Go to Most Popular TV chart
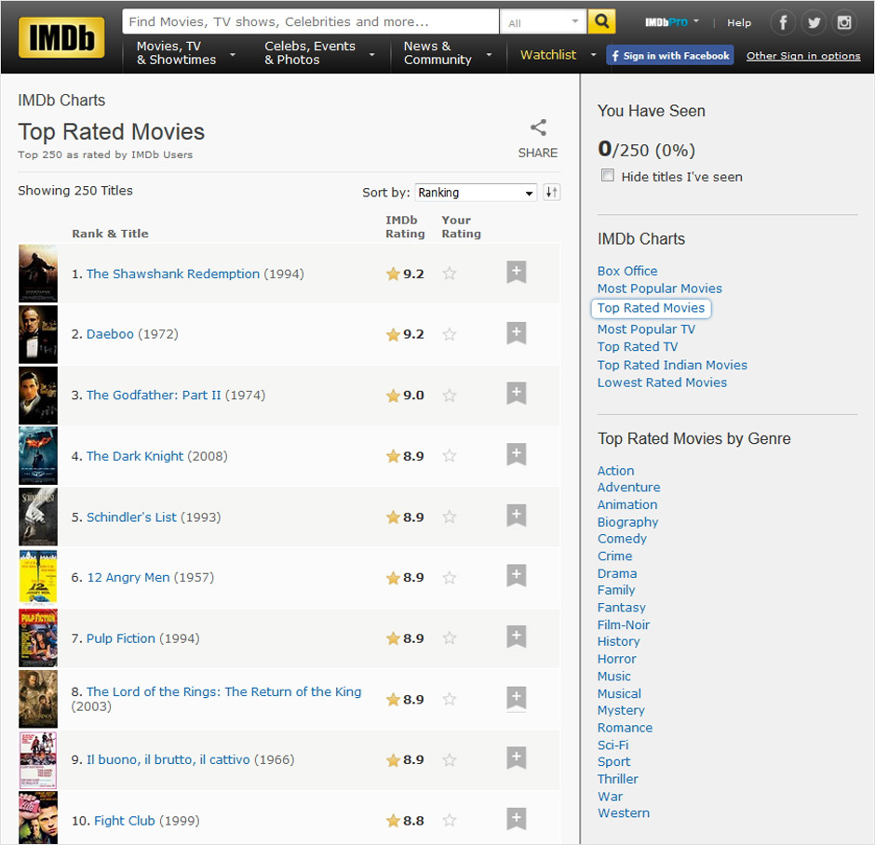Viewport: 875px width, 845px height. [x=646, y=329]
